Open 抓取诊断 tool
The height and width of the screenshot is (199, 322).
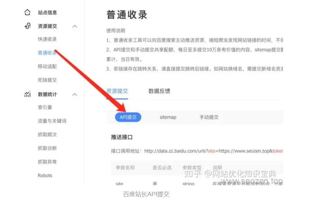47,148
